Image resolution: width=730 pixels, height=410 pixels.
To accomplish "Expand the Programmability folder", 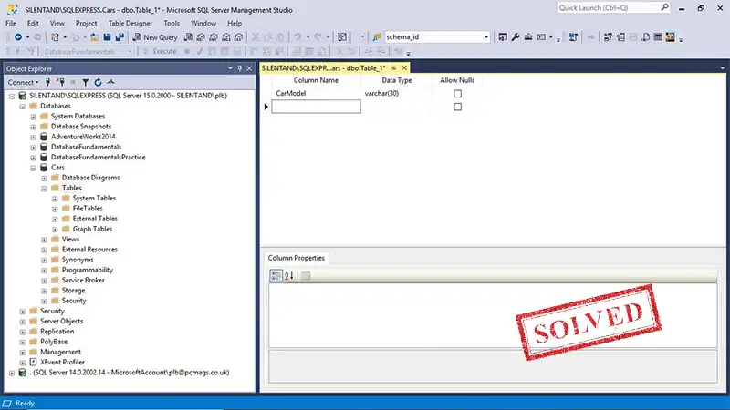I will click(x=44, y=270).
